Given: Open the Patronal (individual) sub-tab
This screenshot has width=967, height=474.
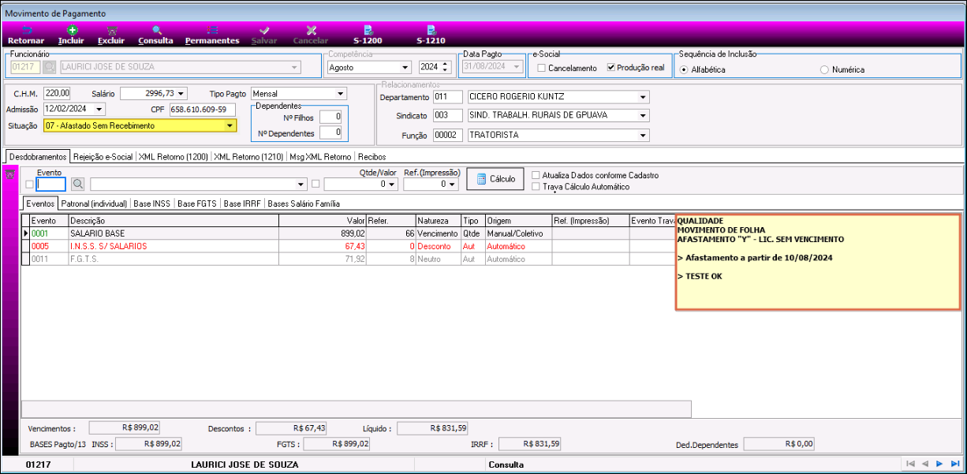Looking at the screenshot, I should tap(95, 203).
